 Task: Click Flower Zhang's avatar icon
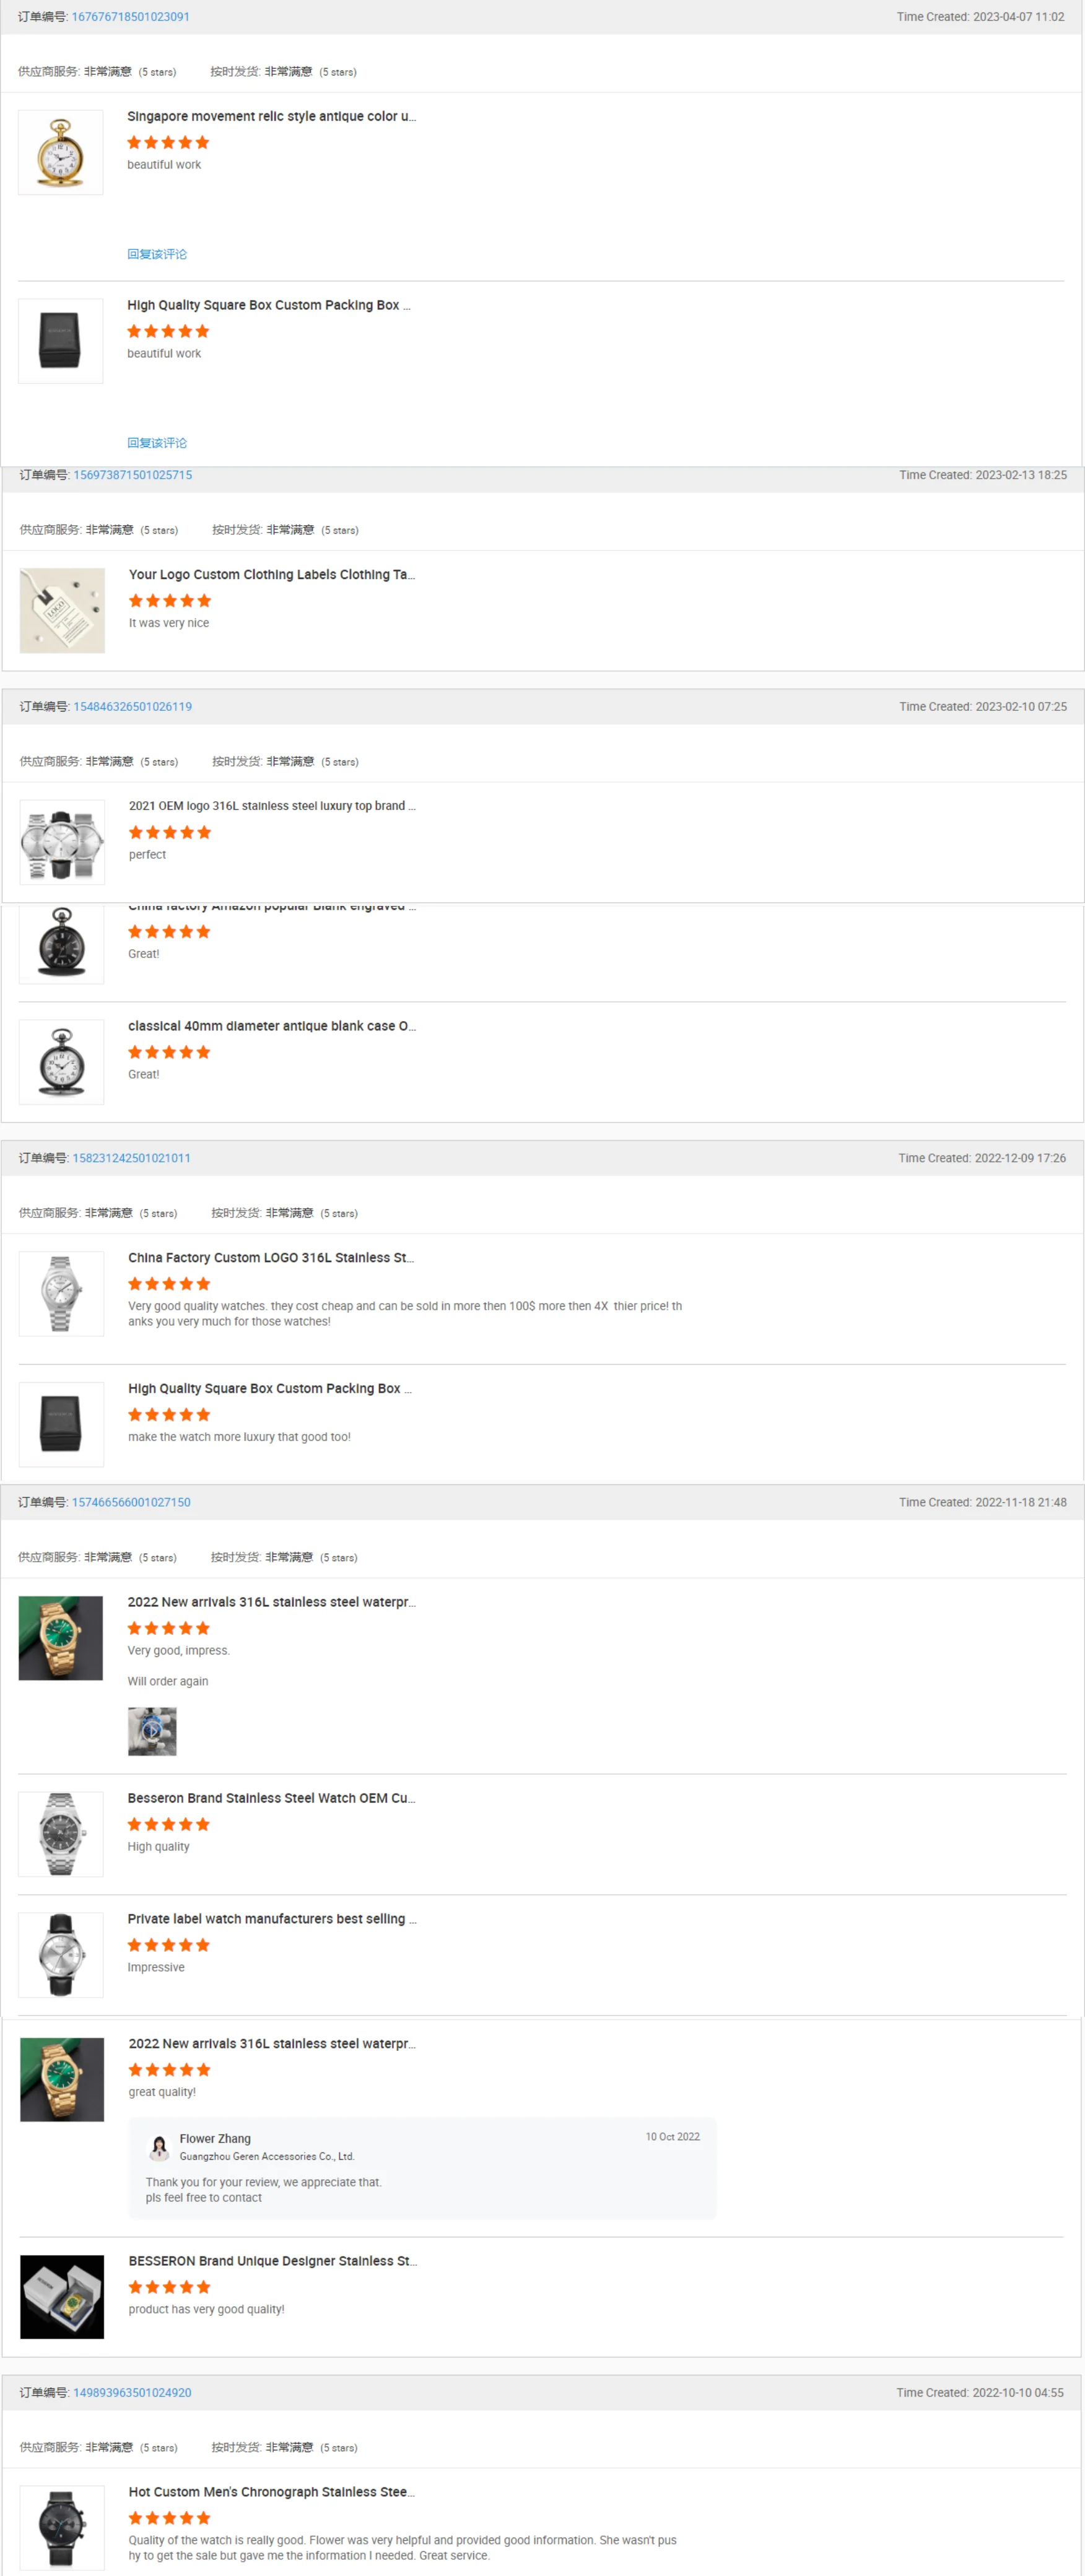[x=159, y=2146]
